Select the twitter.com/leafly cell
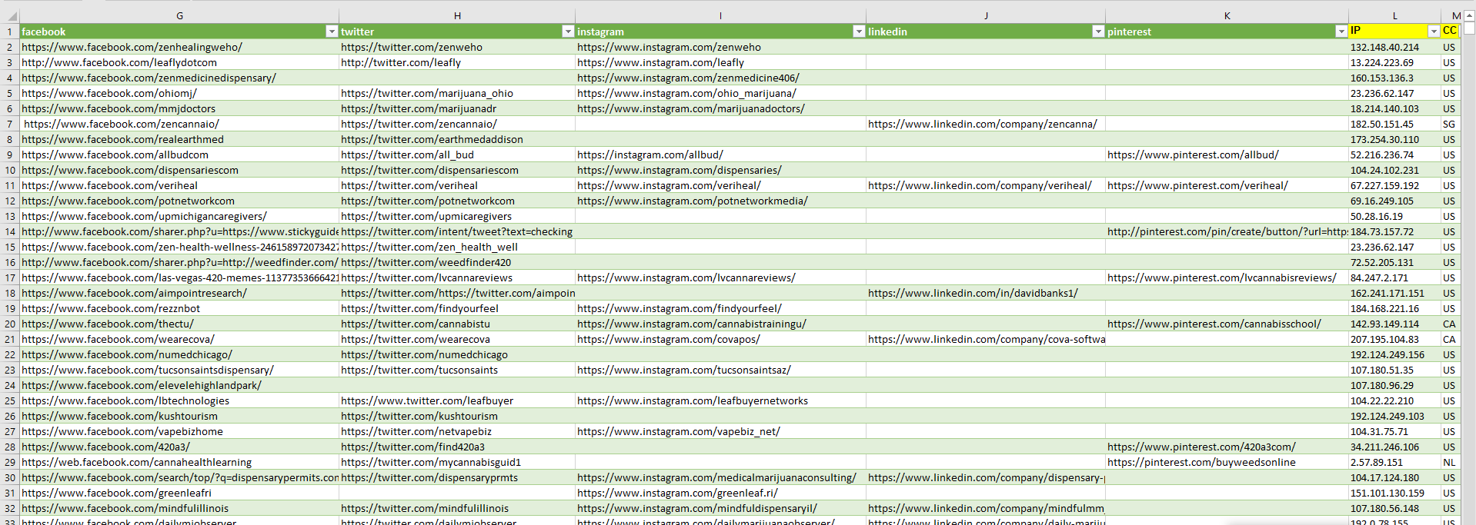1476x525 pixels. pos(457,62)
